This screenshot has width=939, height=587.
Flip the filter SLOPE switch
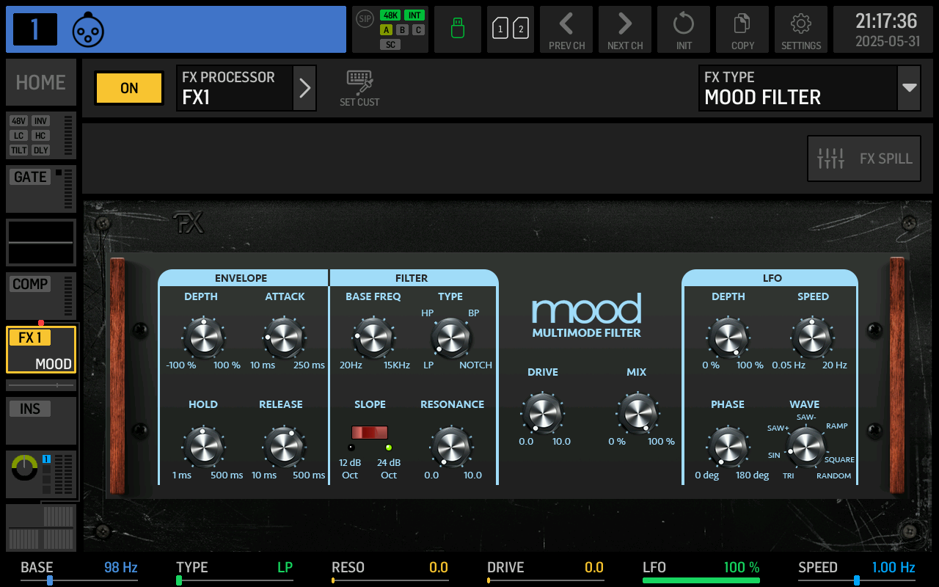tap(370, 432)
